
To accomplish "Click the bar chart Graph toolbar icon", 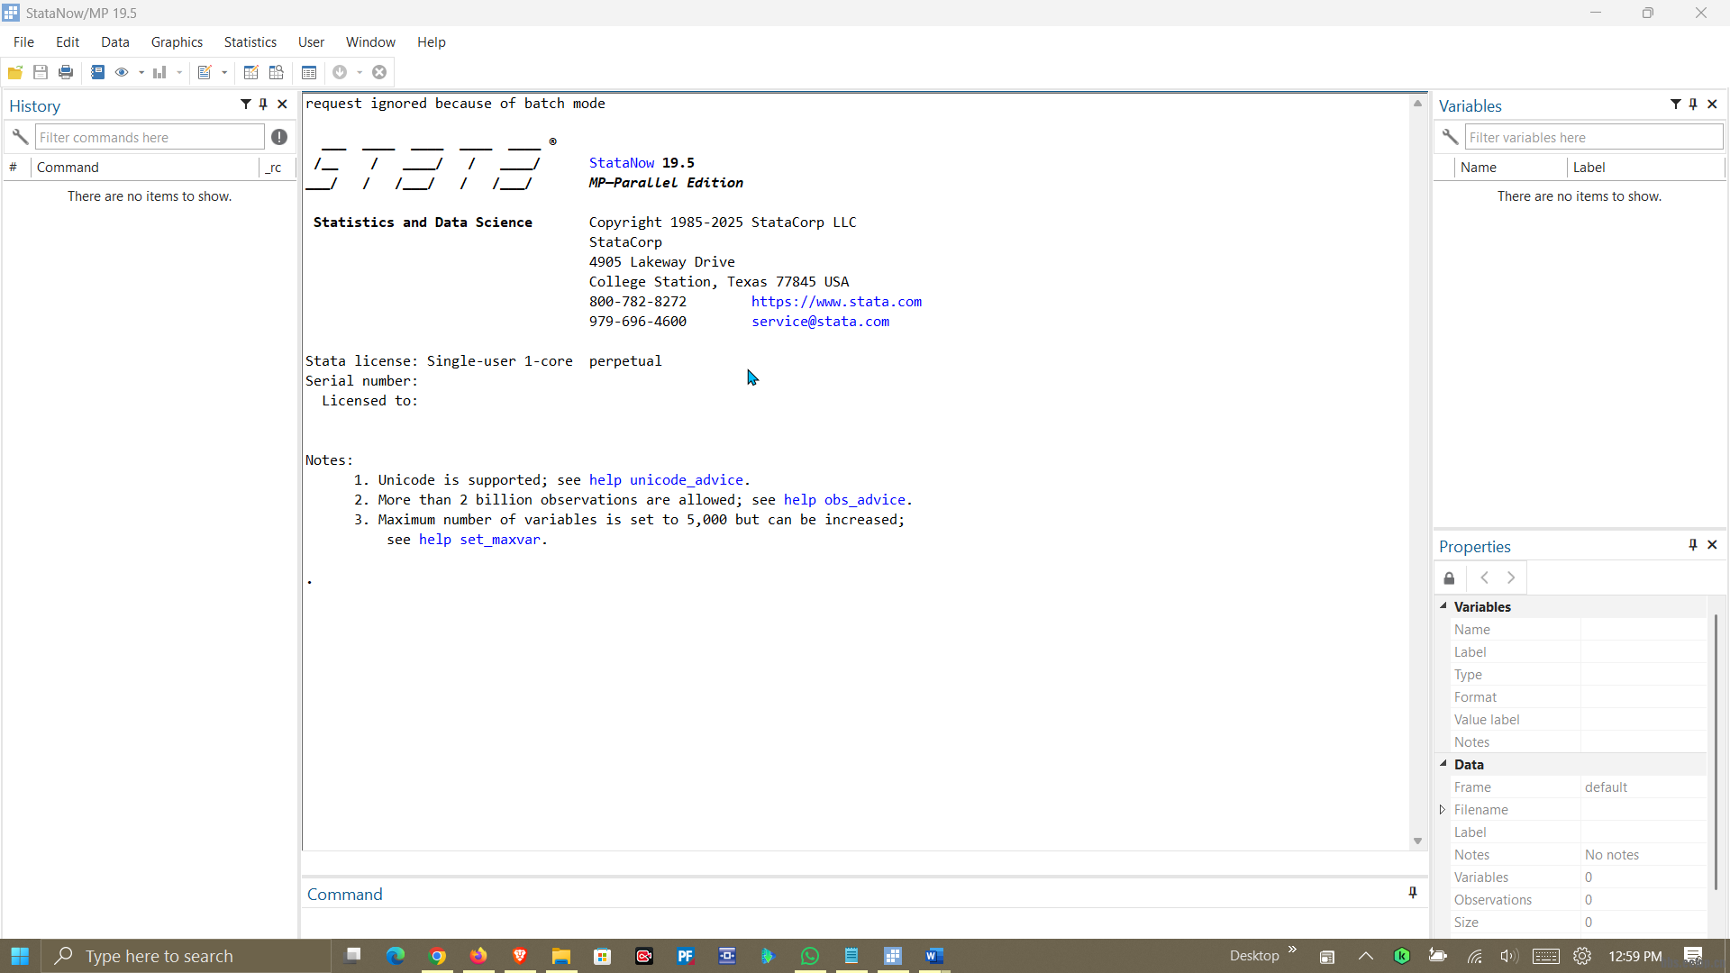I will click(159, 72).
